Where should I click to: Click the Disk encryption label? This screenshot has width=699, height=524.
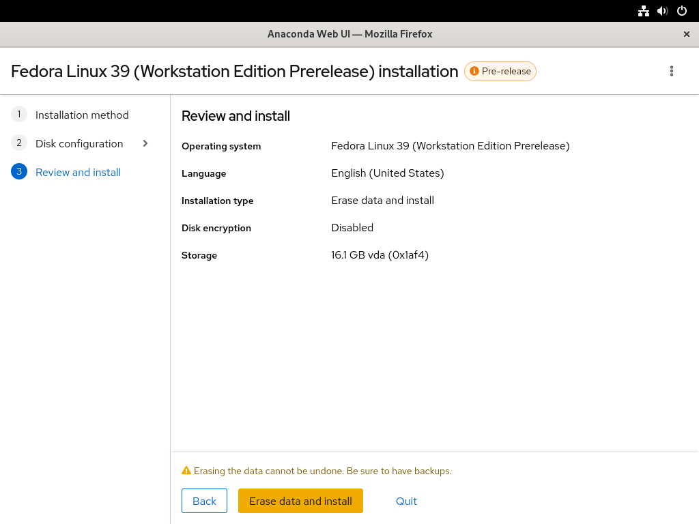pyautogui.click(x=216, y=228)
